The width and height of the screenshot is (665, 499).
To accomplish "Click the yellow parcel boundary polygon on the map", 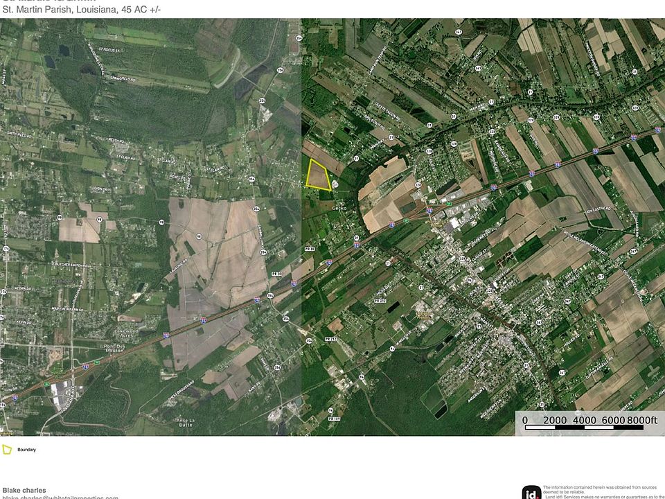I will click(x=318, y=175).
